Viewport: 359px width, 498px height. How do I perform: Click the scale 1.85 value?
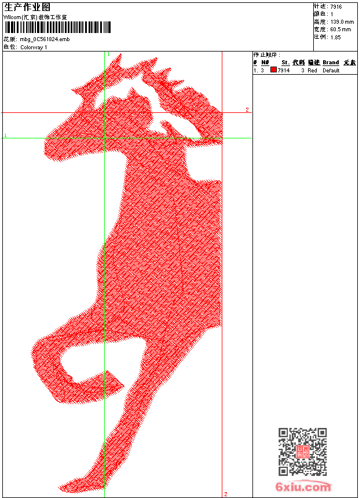[x=336, y=36]
